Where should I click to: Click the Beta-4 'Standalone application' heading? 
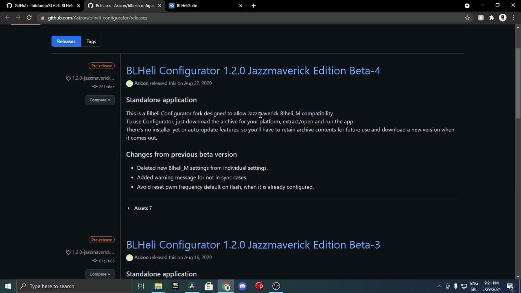[161, 100]
